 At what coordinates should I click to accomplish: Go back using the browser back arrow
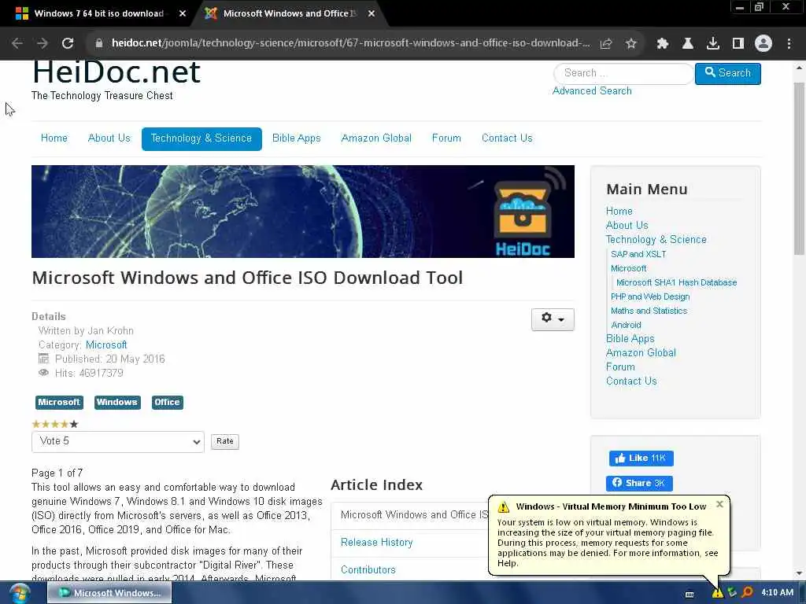[x=17, y=43]
